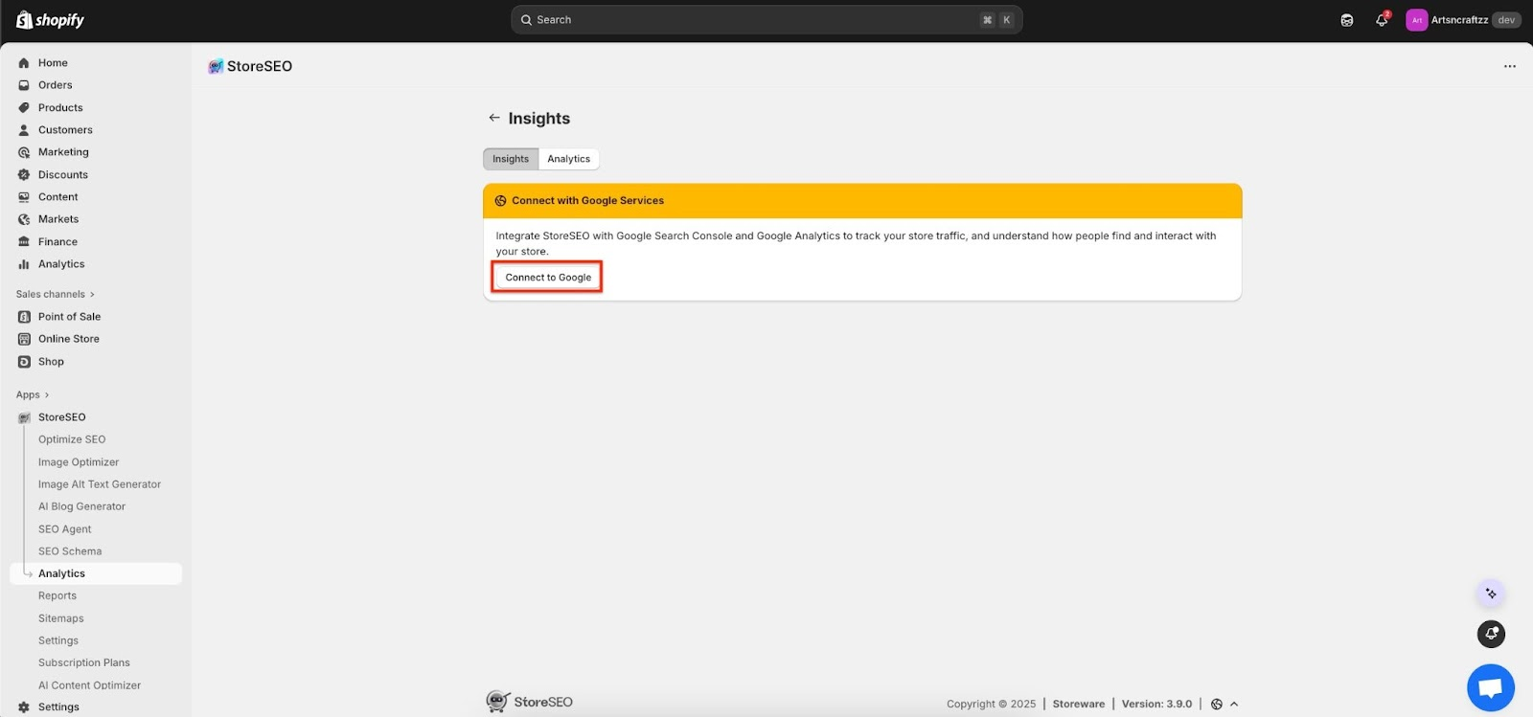Viewport: 1533px width, 717px height.
Task: Select the Products tag icon
Action: (x=24, y=108)
